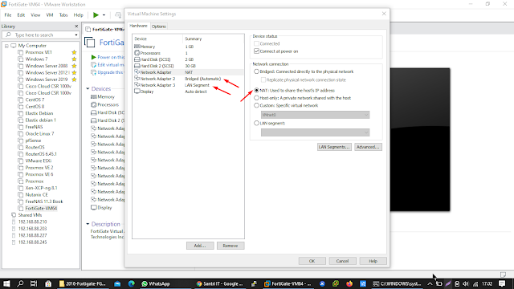Select Display device in hardware list
Viewport: 514px width, 289px height.
(x=188, y=92)
